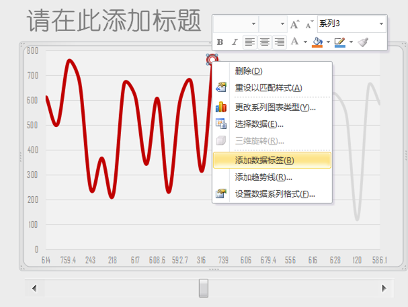
Task: Choose 更改系列图表类型(Y)...
Action: 272,107
